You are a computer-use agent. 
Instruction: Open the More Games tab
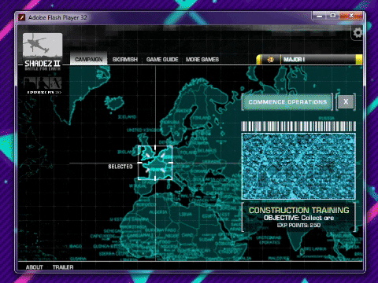point(202,60)
